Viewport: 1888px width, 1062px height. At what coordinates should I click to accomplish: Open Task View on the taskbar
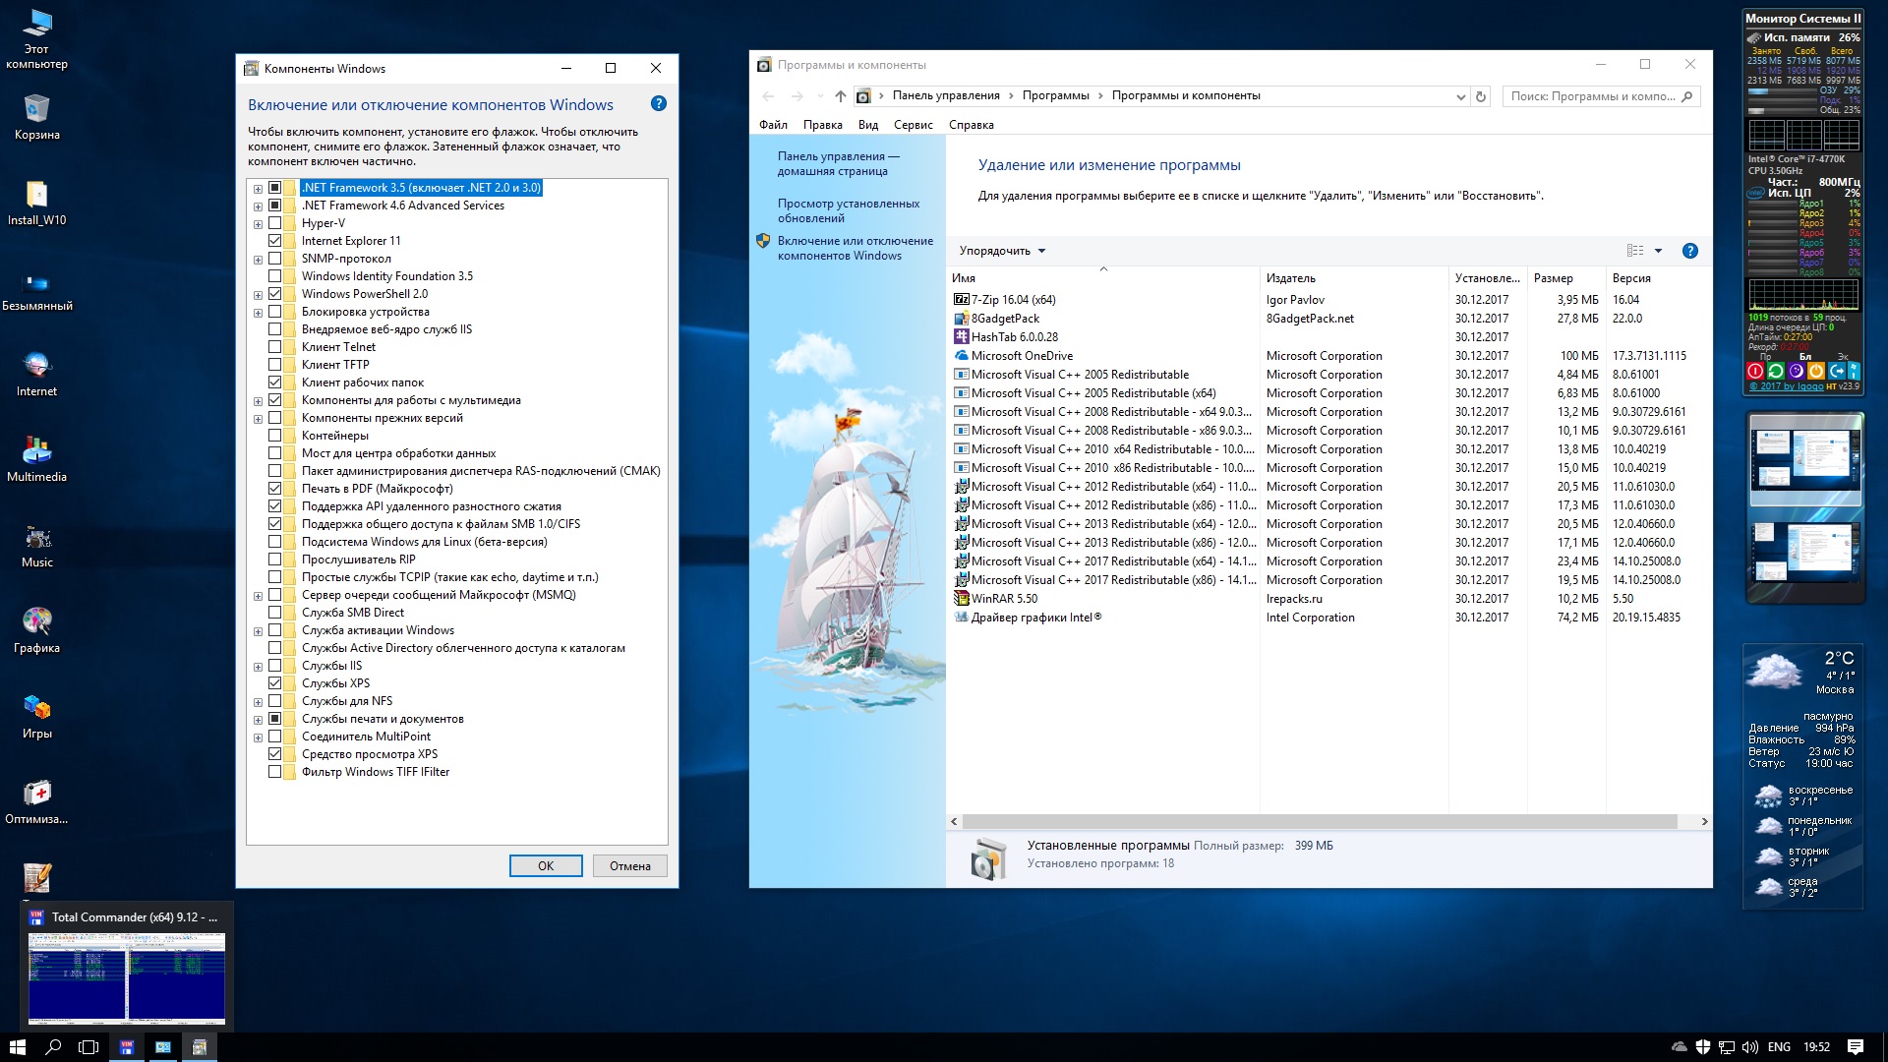coord(88,1047)
